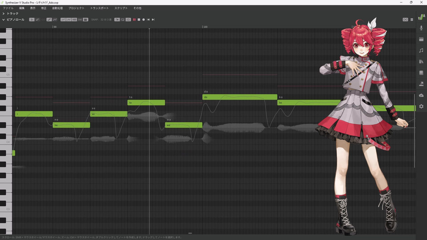Viewport: 427px width, 240px height.
Task: Select the note with lyric 'wa'
Action: [184, 125]
